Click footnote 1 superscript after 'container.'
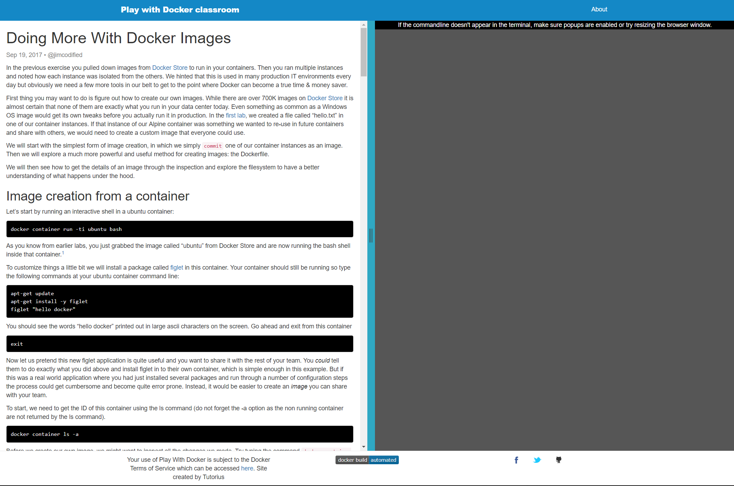Image resolution: width=734 pixels, height=486 pixels. pyautogui.click(x=63, y=253)
